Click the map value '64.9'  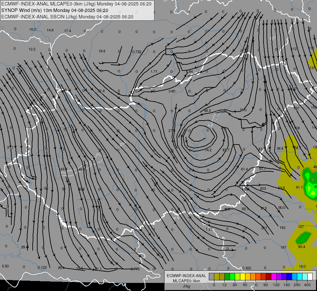(281, 188)
